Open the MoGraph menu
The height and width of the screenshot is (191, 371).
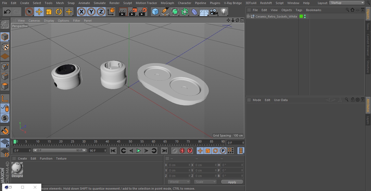pyautogui.click(x=167, y=3)
